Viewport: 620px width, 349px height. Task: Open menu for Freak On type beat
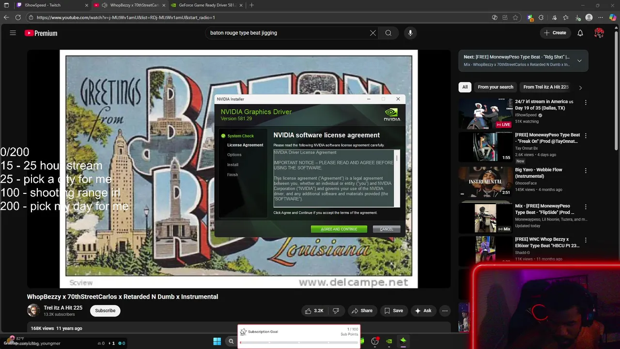pos(586,136)
